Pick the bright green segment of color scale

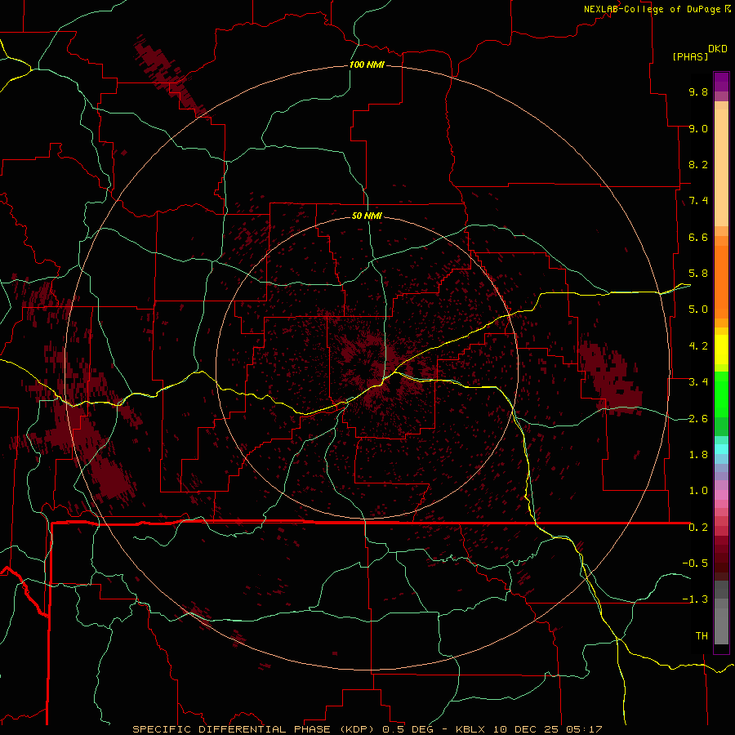[x=721, y=394]
